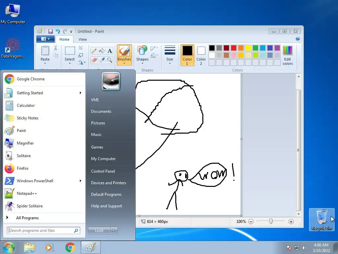
Task: Click the user account picture in Start menu
Action: [111, 81]
